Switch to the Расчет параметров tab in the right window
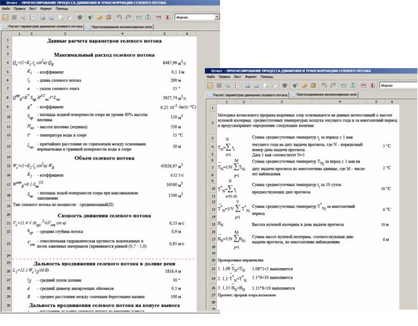Screen dimensions: 418x326 click(247, 94)
